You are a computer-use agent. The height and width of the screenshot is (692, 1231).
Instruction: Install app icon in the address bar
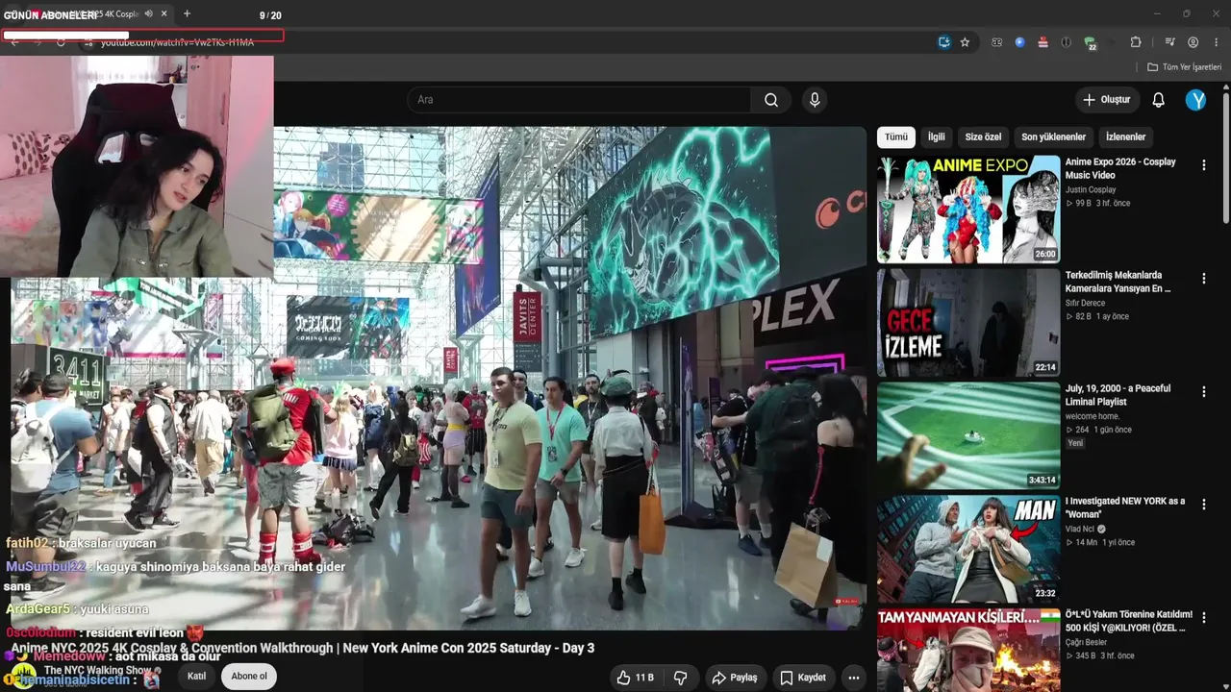[944, 42]
